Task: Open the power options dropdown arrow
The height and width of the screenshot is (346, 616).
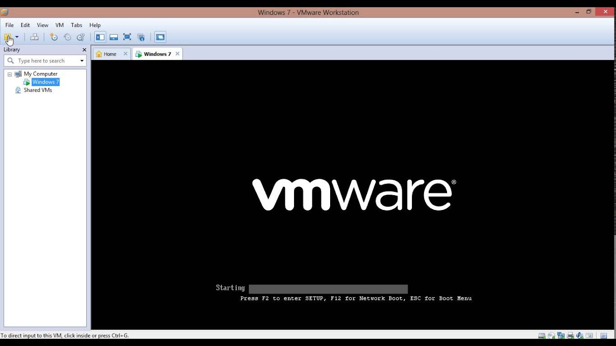Action: [17, 37]
